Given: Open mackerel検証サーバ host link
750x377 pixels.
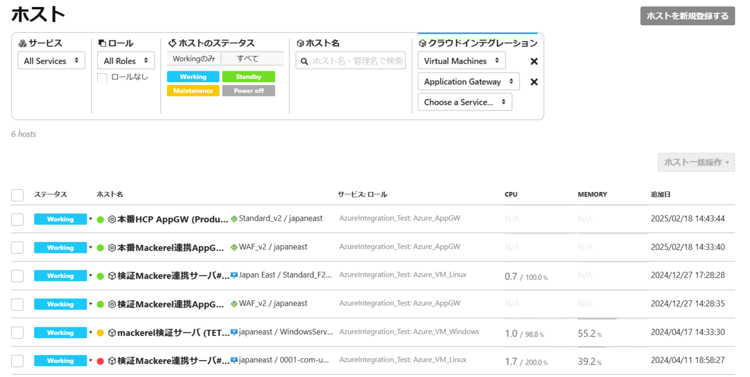Looking at the screenshot, I should pos(173,333).
